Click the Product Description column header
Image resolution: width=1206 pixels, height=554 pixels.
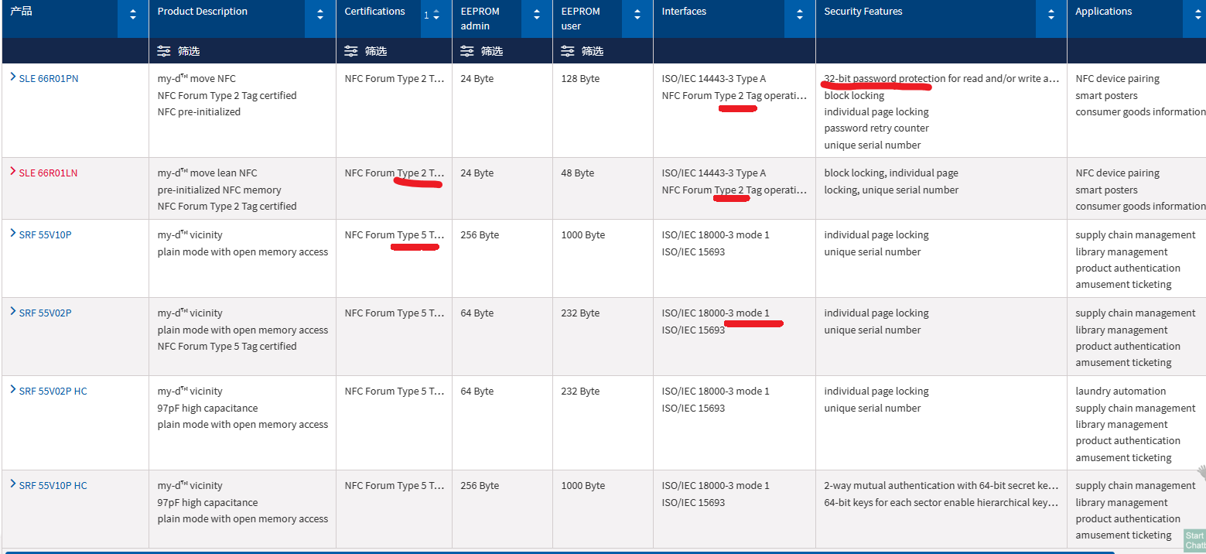[x=203, y=12]
